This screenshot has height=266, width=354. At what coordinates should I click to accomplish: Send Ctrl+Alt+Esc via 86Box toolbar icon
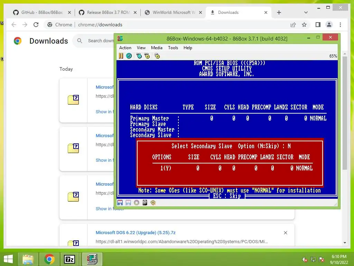coord(147,56)
